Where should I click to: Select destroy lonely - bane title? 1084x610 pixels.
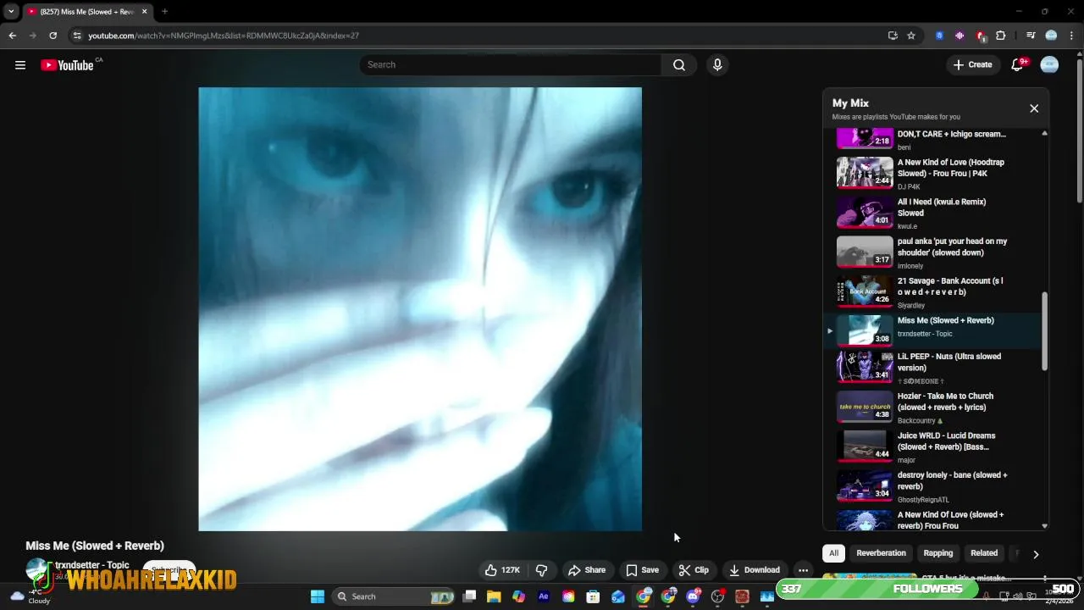click(x=953, y=481)
